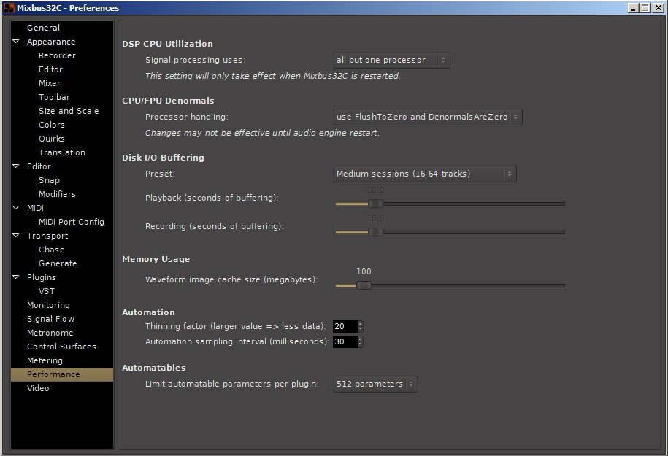Open the Signal processing uses dropdown
This screenshot has height=456, width=668.
point(391,60)
